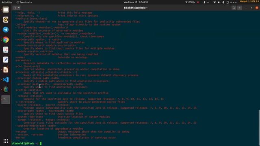The width and height of the screenshot is (260, 146).
Task: Open Visual Studio Code from dock
Action: pyautogui.click(x=6, y=79)
